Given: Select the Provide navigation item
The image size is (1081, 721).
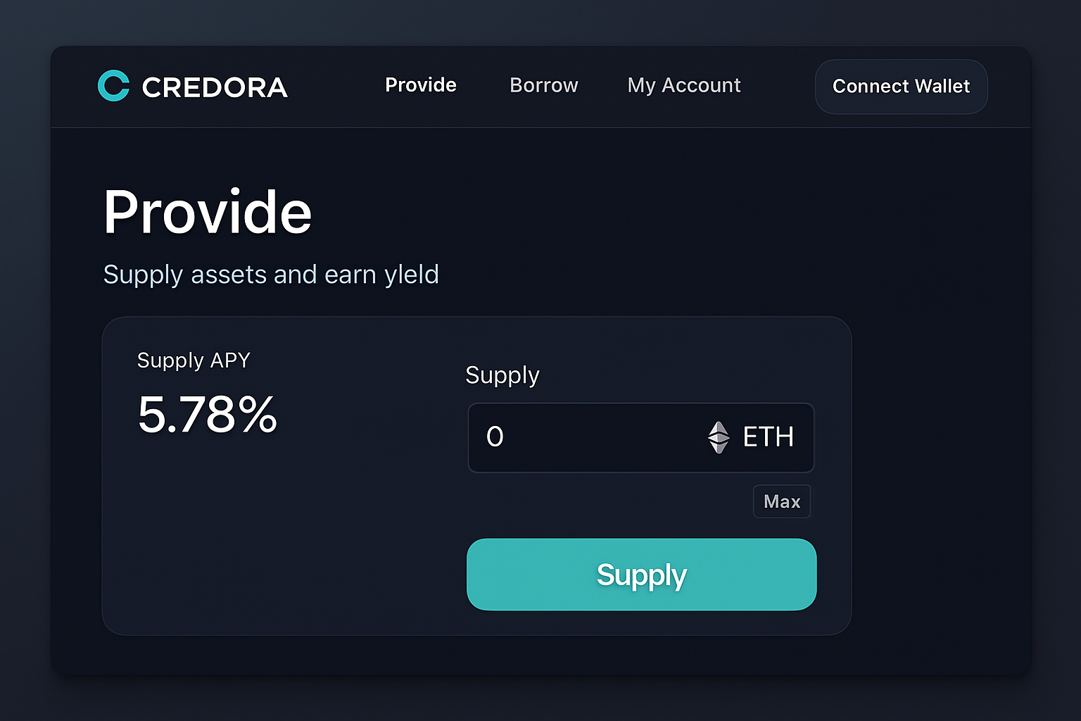Looking at the screenshot, I should [420, 84].
